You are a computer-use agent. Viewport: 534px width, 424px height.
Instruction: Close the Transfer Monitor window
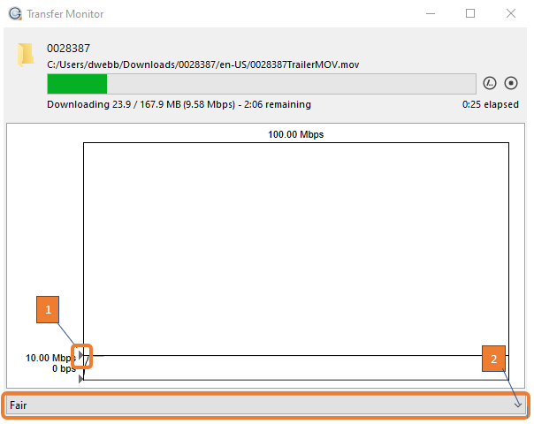coord(511,13)
